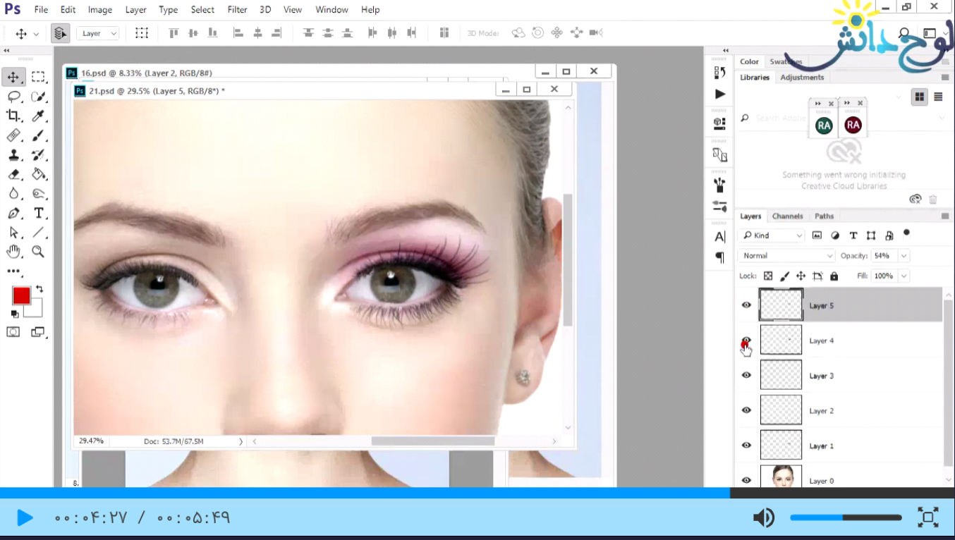Open the layer filter Kind dropdown
Screen dimensions: 955x540
click(x=772, y=235)
